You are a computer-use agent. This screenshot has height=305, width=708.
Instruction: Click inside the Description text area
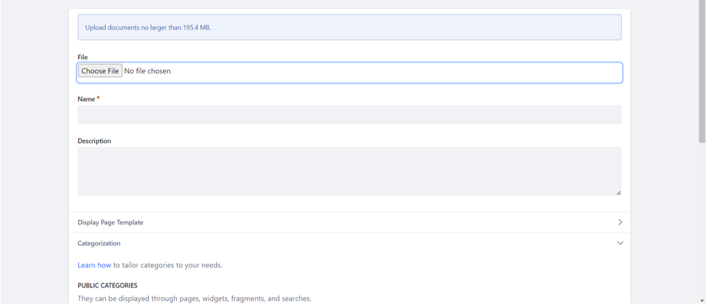350,171
